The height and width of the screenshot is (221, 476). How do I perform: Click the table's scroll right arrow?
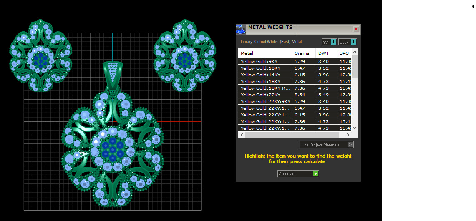click(x=348, y=135)
